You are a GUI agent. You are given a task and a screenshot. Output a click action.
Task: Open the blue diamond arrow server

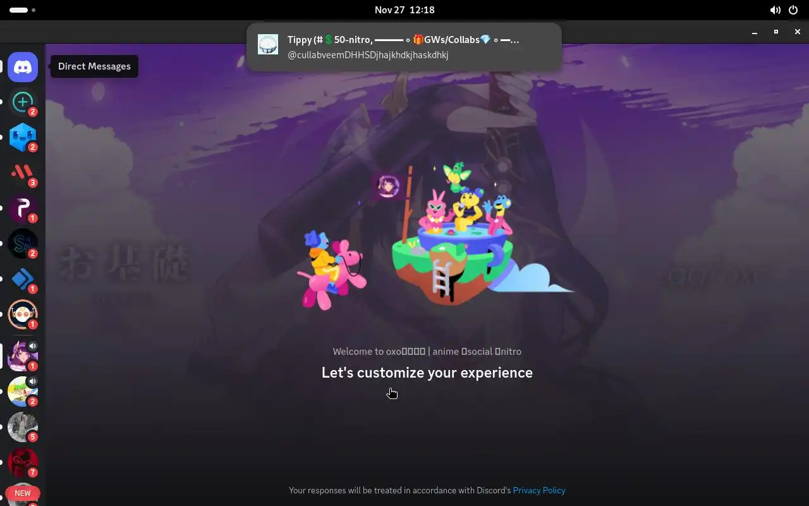click(x=23, y=279)
